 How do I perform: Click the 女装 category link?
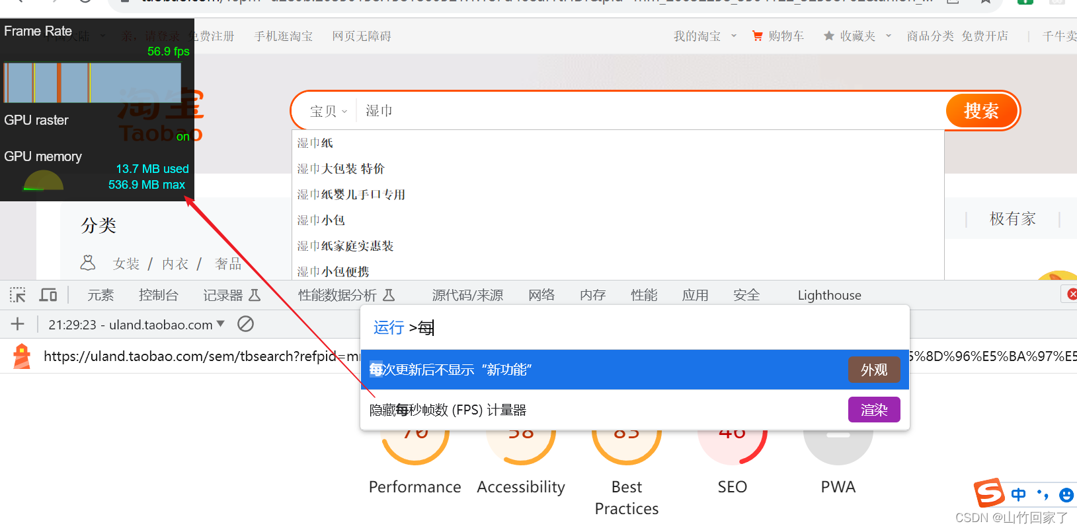pyautogui.click(x=126, y=264)
